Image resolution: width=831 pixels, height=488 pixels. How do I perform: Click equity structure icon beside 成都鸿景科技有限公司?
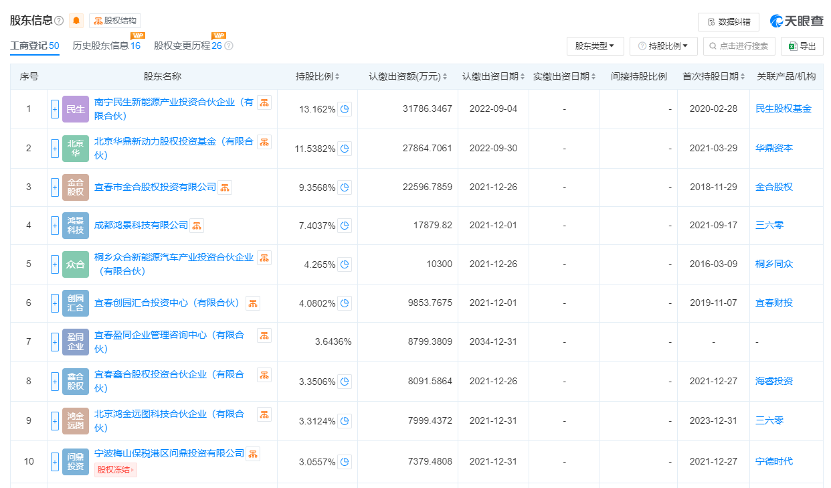(197, 226)
